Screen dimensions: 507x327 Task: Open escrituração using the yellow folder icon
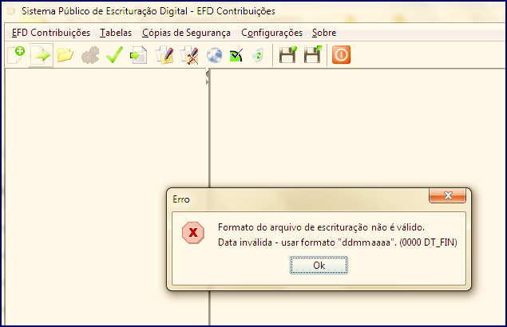tap(65, 55)
